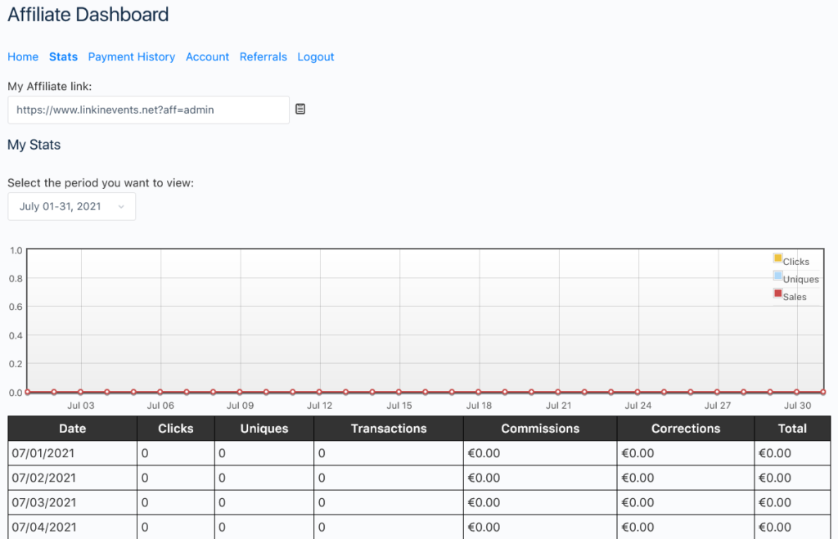
Task: Open the Referrals page
Action: pos(263,56)
